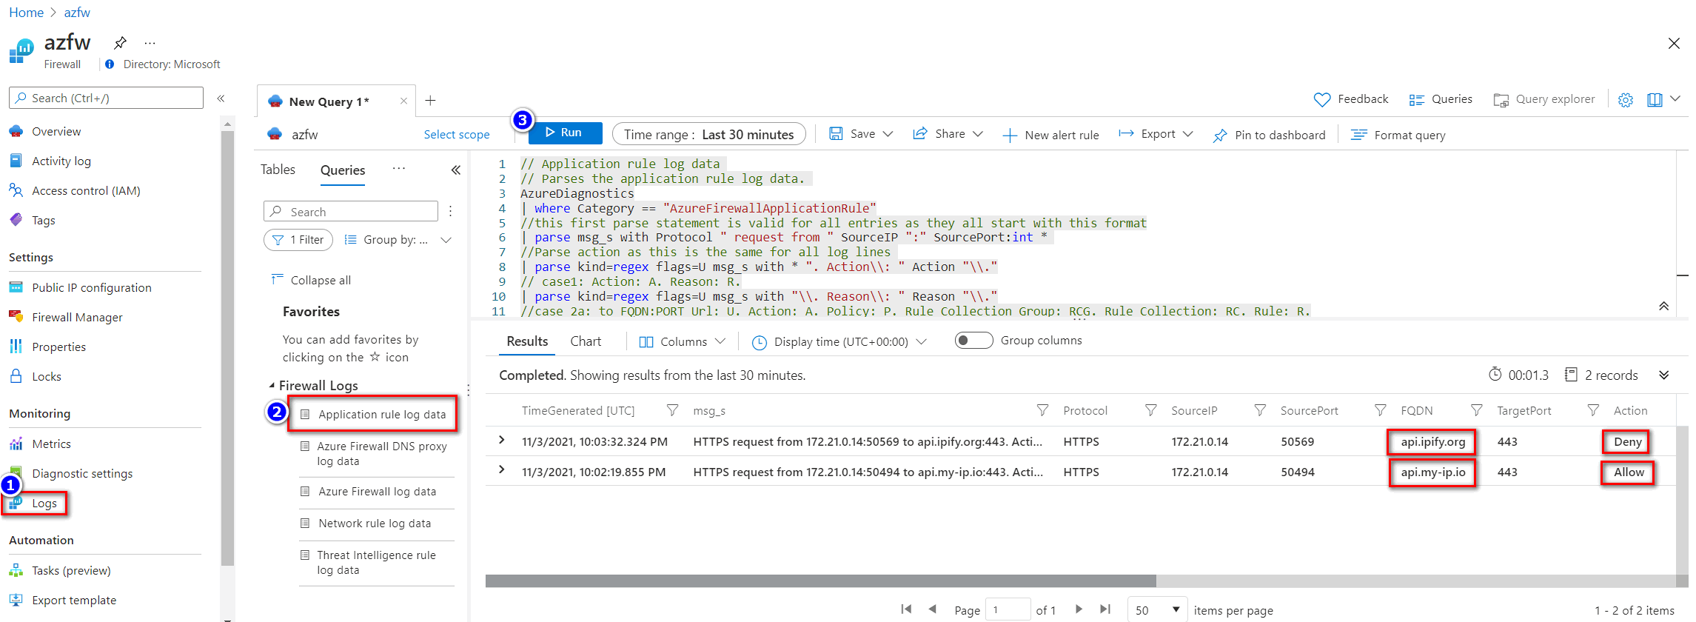Toggle the Group columns switch
1696x622 pixels.
[973, 341]
